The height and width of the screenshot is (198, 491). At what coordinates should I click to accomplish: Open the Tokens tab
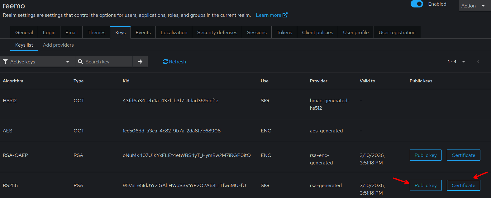284,32
